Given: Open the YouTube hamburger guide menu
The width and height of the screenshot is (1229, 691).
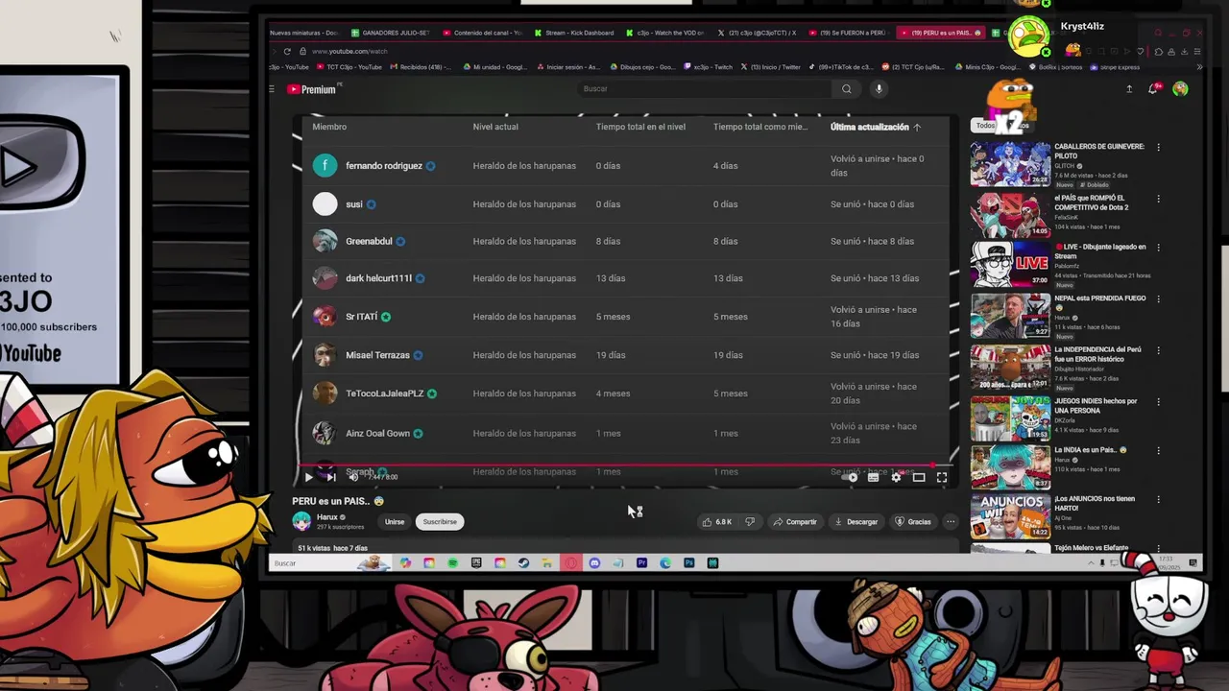Looking at the screenshot, I should click(272, 89).
